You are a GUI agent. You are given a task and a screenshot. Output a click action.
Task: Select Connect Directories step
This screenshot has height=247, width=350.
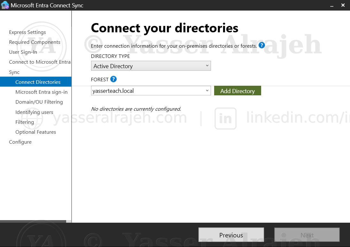36,82
